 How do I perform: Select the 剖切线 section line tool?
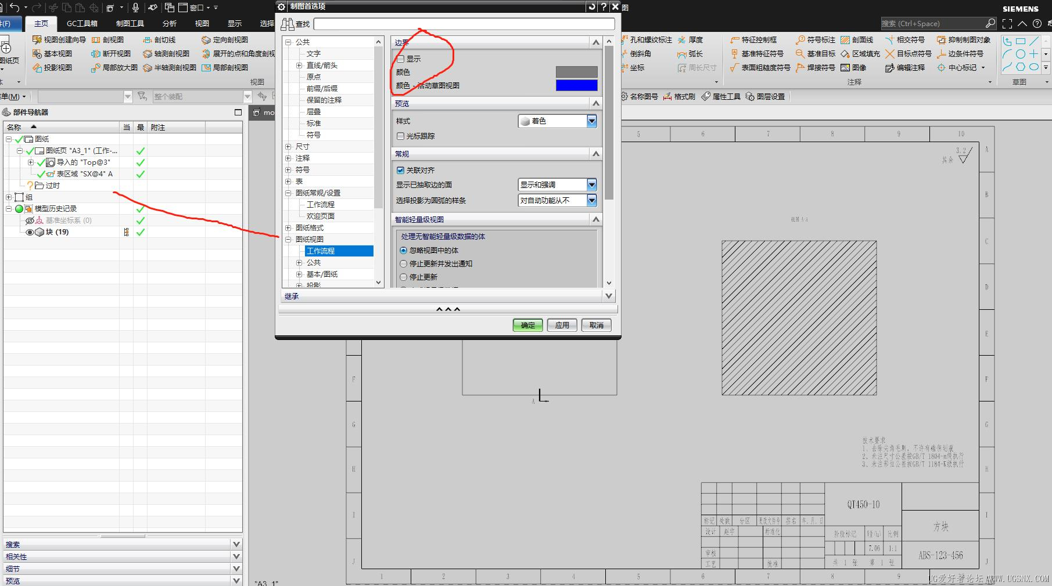pyautogui.click(x=159, y=39)
